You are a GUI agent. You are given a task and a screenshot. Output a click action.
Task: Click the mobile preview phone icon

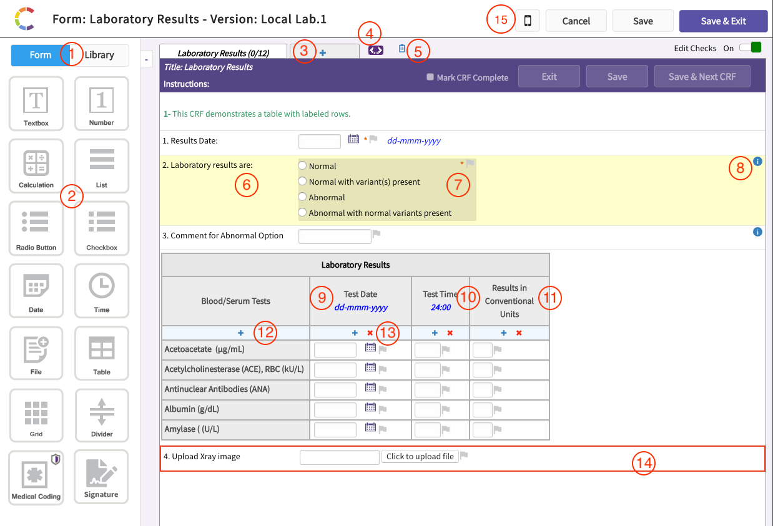coord(528,21)
